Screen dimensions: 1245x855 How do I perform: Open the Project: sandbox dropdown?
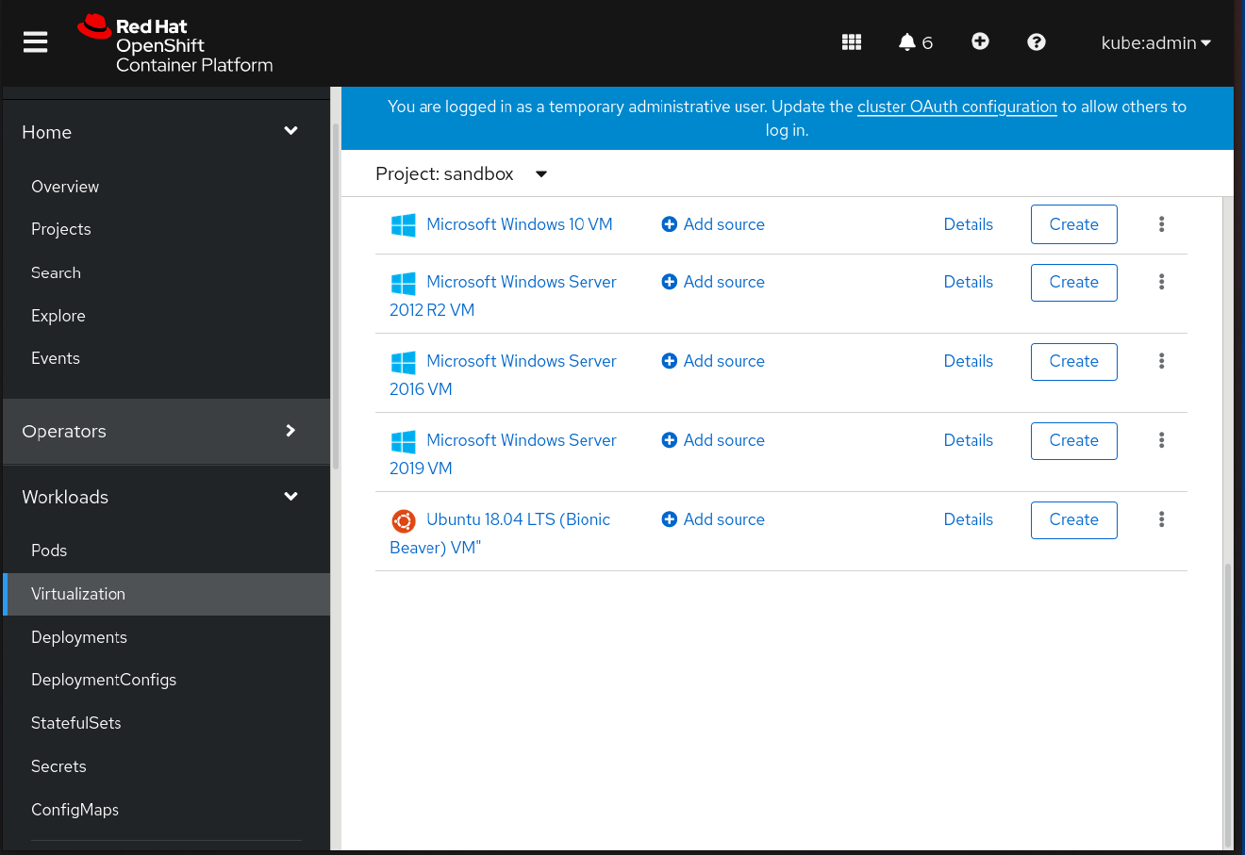462,173
